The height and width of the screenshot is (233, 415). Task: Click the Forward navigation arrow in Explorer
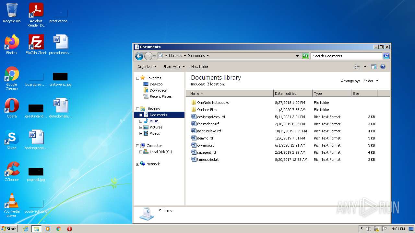pos(148,56)
